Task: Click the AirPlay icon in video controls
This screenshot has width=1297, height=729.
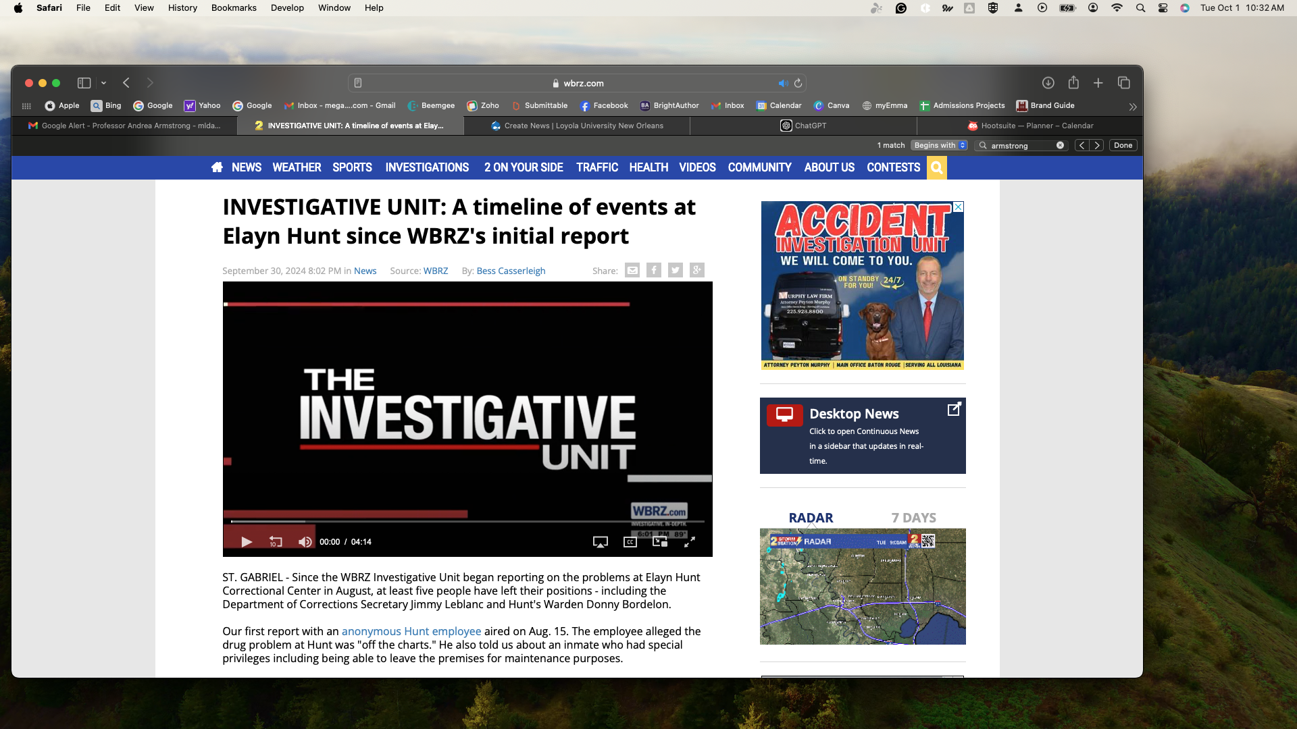Action: tap(600, 542)
